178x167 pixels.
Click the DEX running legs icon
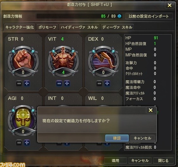click(x=103, y=60)
